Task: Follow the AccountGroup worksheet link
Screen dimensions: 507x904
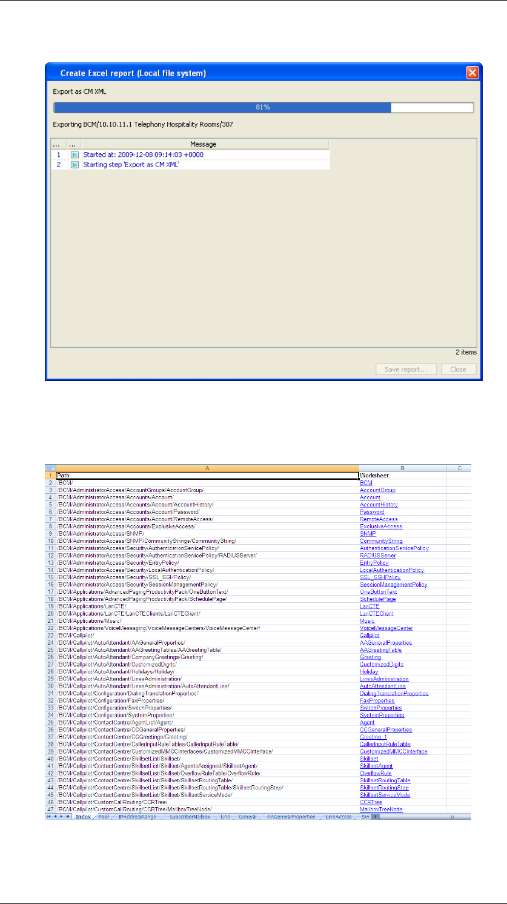Action: (377, 490)
